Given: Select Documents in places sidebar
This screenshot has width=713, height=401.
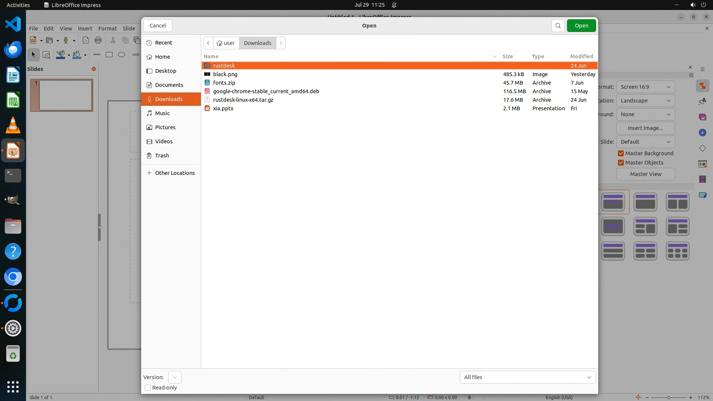Looking at the screenshot, I should pyautogui.click(x=169, y=85).
